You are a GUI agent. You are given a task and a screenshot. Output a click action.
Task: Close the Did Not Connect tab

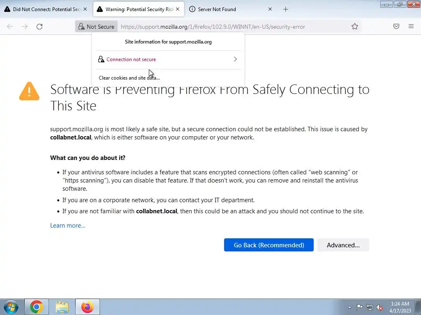point(85,9)
